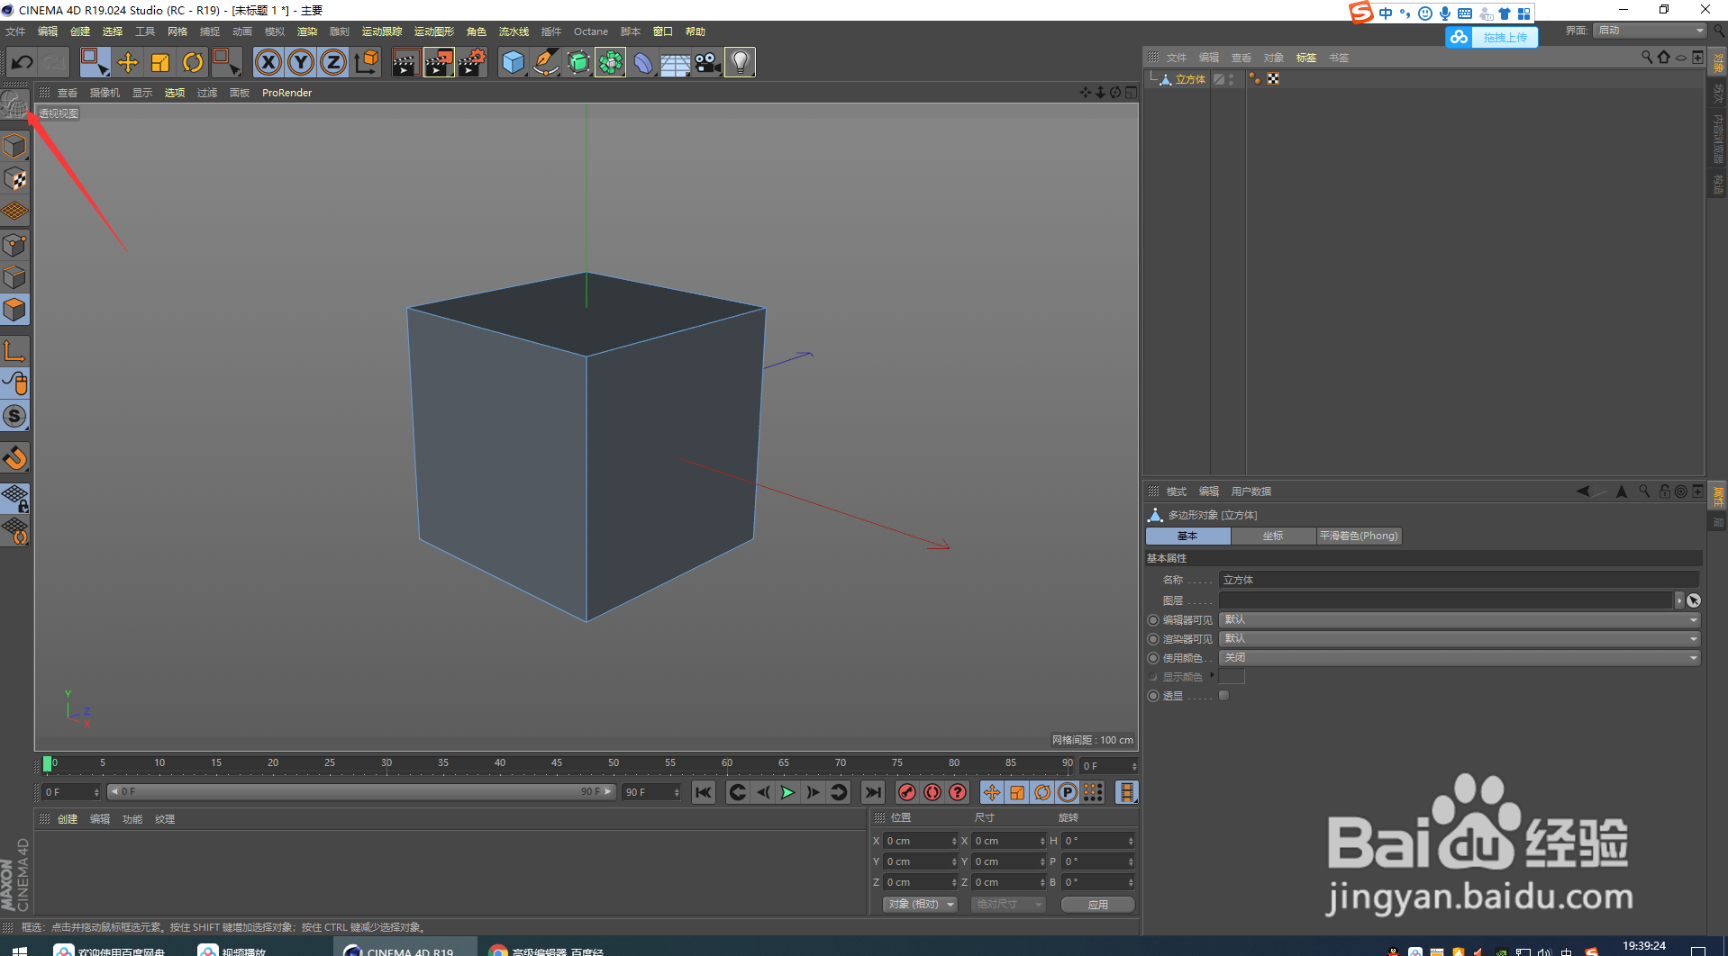Go to end of animation
Viewport: 1728px width, 956px height.
pyautogui.click(x=872, y=792)
